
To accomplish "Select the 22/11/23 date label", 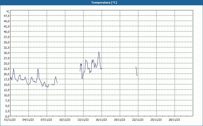I will click(x=138, y=120).
